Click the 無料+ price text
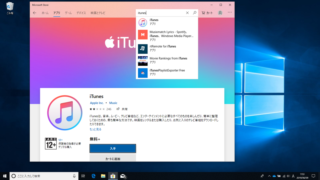 click(x=95, y=139)
